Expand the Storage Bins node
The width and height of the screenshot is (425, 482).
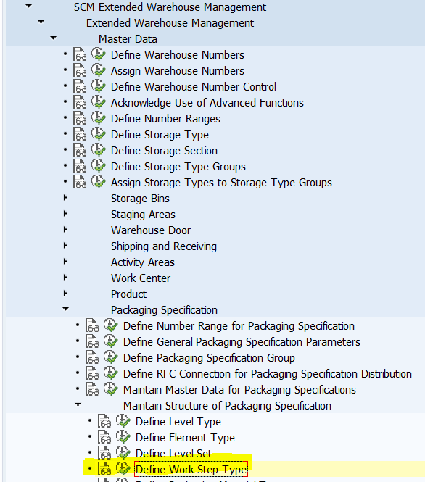65,198
